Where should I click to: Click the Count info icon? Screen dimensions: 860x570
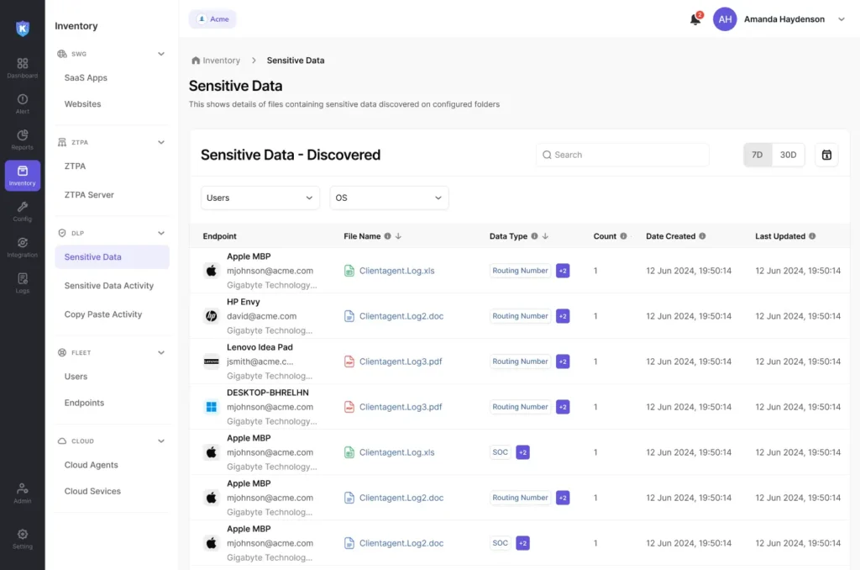point(623,236)
